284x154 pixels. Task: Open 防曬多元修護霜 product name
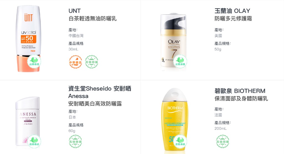[233, 18]
